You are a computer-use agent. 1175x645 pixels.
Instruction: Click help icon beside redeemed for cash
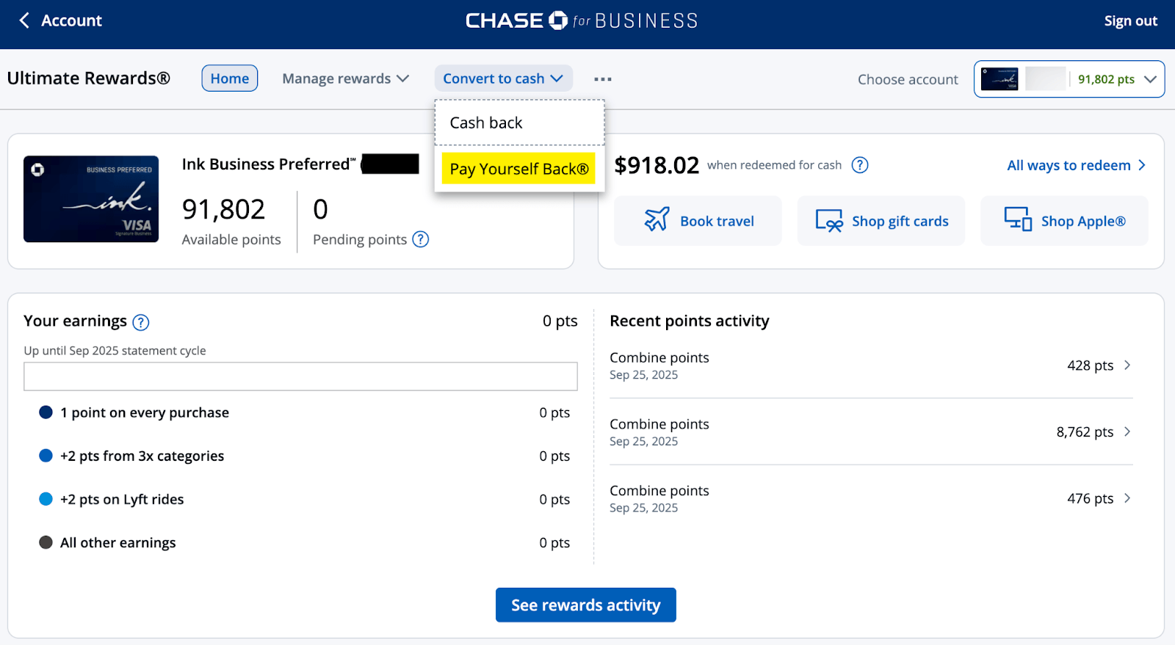coord(860,165)
